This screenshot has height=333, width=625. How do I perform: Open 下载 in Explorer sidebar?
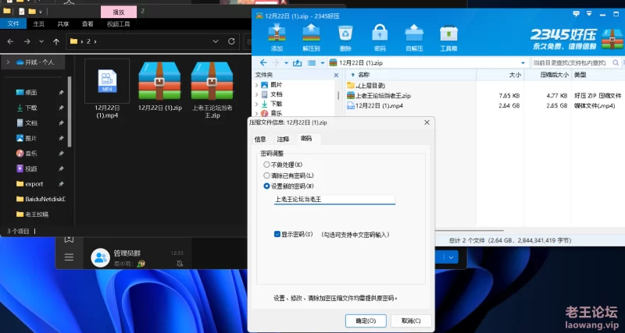click(30, 108)
